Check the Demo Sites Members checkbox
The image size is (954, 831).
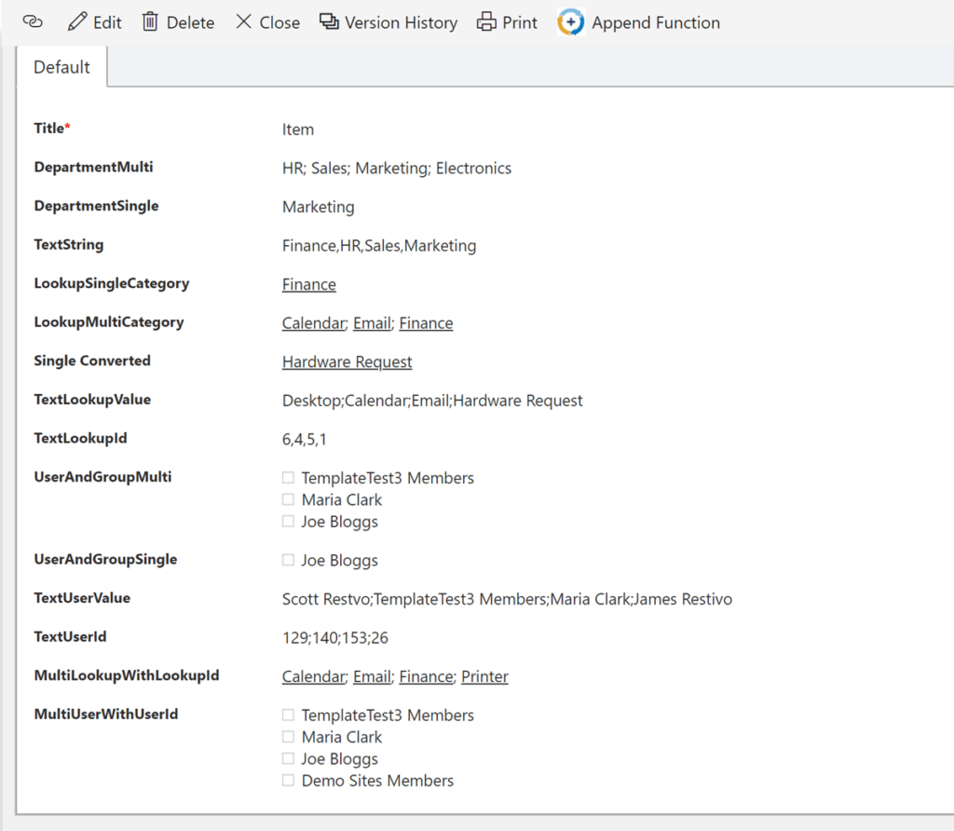[288, 781]
